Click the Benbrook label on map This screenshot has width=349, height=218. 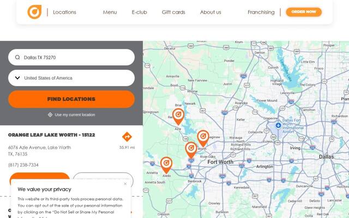(195, 181)
